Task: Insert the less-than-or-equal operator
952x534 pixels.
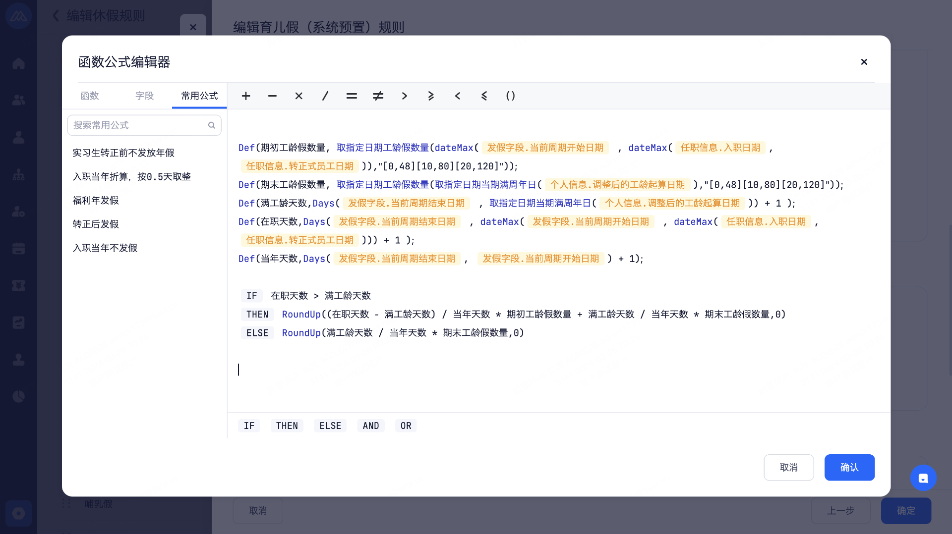Action: pyautogui.click(x=484, y=96)
